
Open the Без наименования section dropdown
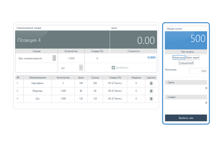point(54,58)
